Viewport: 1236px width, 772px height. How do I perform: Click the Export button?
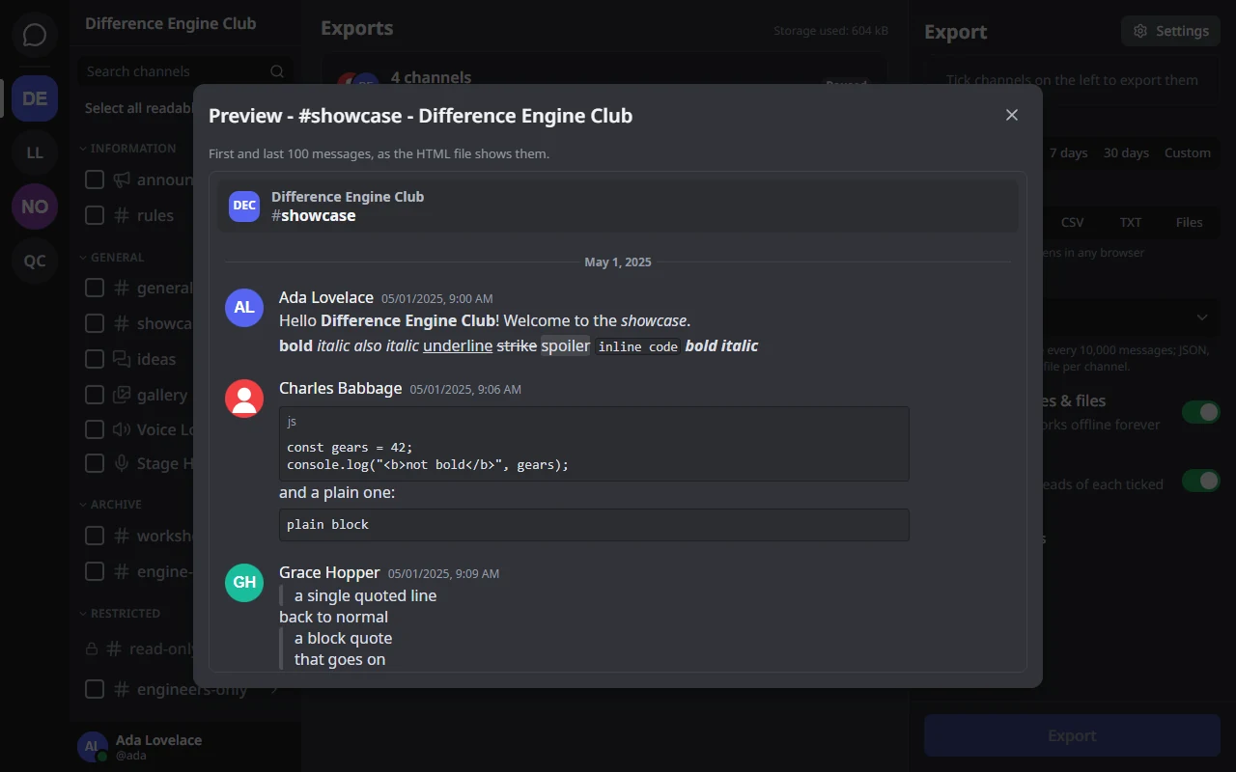coord(1072,735)
